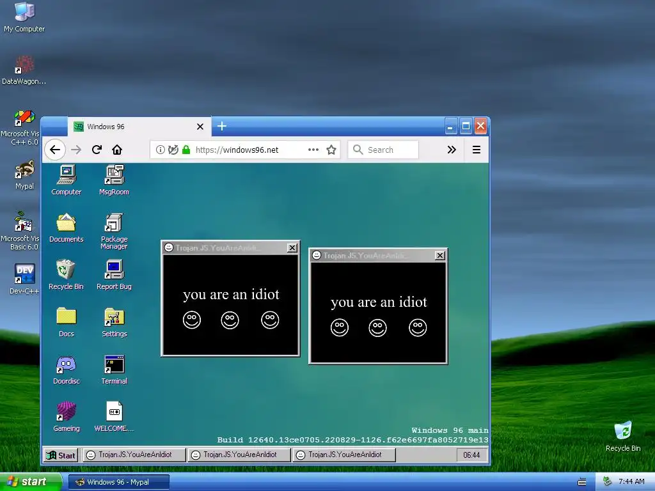The image size is (655, 491).
Task: Focus the browser Search field
Action: 383,150
